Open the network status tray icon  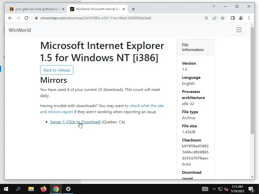pos(220,189)
